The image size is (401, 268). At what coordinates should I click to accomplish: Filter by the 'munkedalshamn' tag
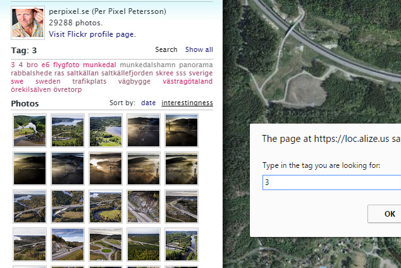(147, 65)
